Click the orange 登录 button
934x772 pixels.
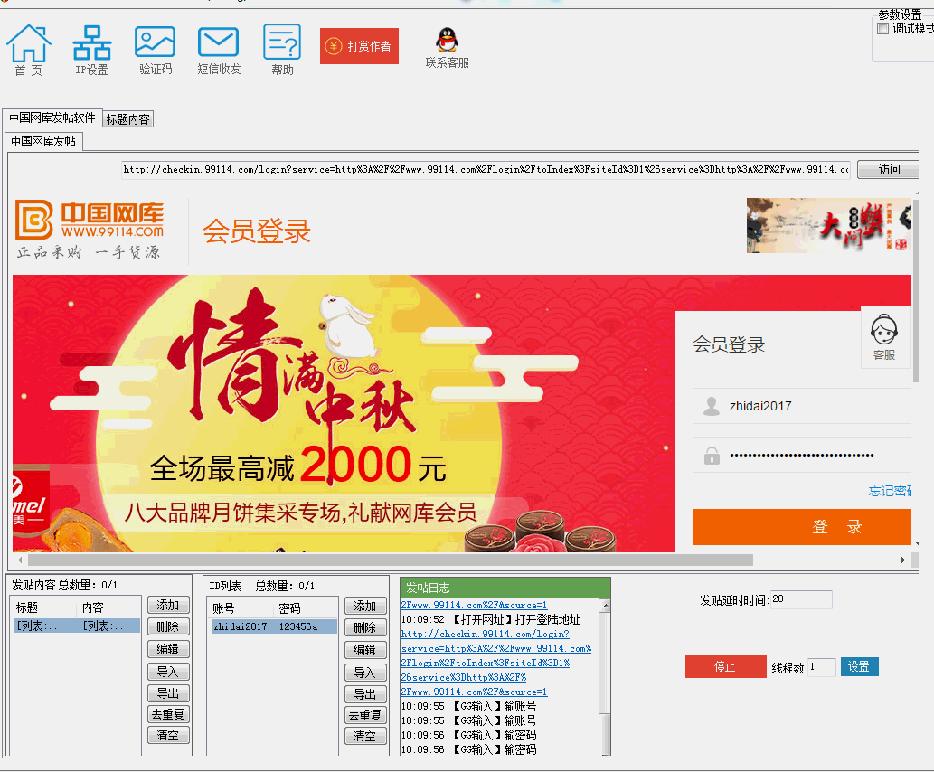coord(802,527)
